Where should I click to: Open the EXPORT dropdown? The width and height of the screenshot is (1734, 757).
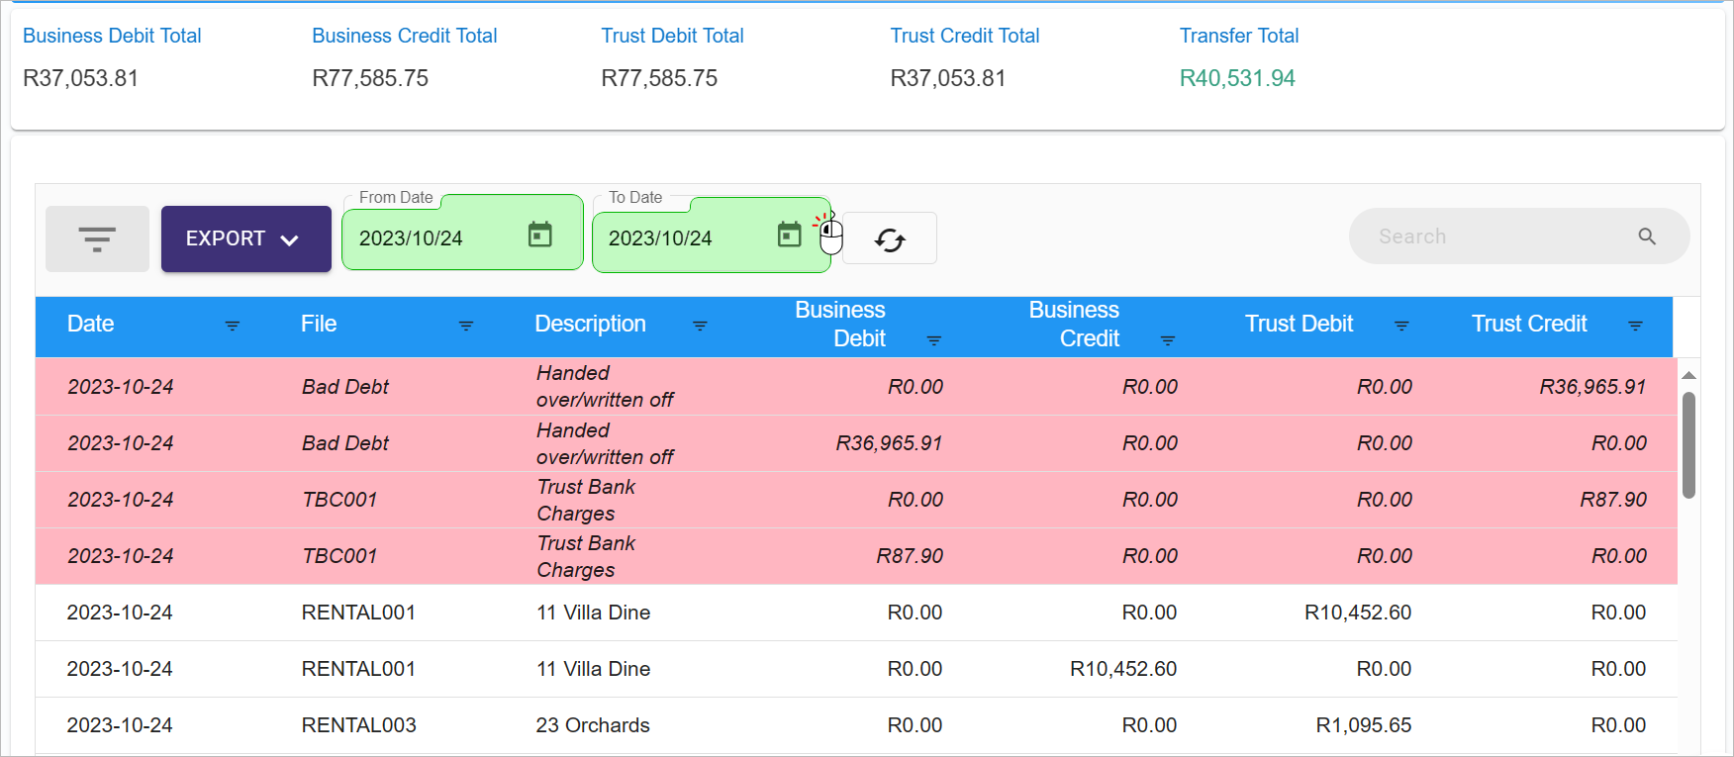pyautogui.click(x=245, y=238)
